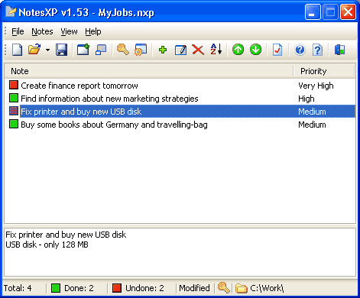Save the file with floppy disk icon
Image resolution: width=360 pixels, height=298 pixels.
tap(61, 50)
